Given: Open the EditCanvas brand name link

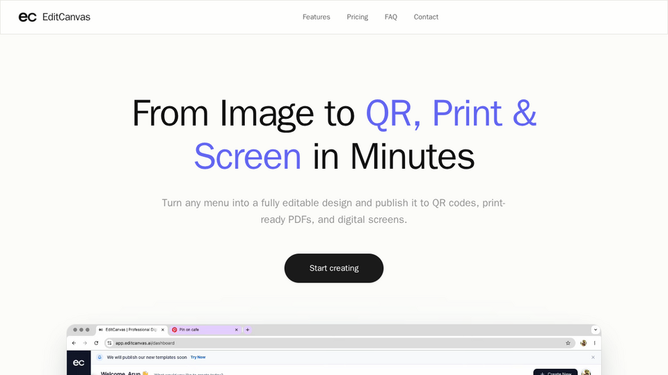Looking at the screenshot, I should [66, 17].
